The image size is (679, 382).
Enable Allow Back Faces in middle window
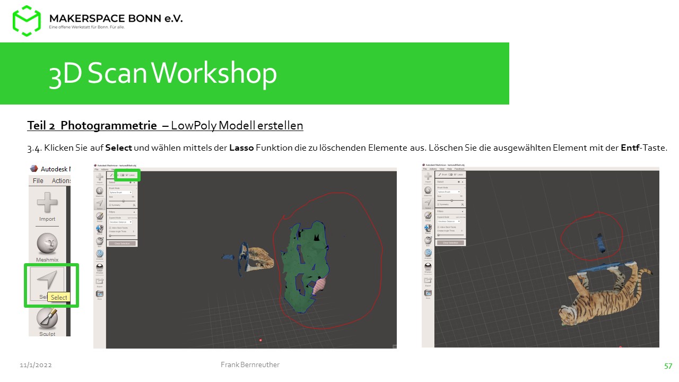(110, 228)
